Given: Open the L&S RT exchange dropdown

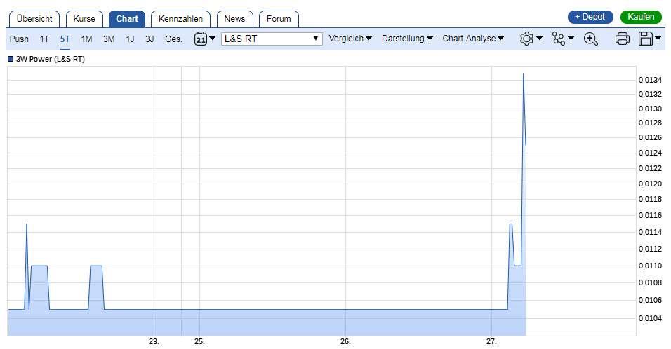Looking at the screenshot, I should click(x=272, y=39).
